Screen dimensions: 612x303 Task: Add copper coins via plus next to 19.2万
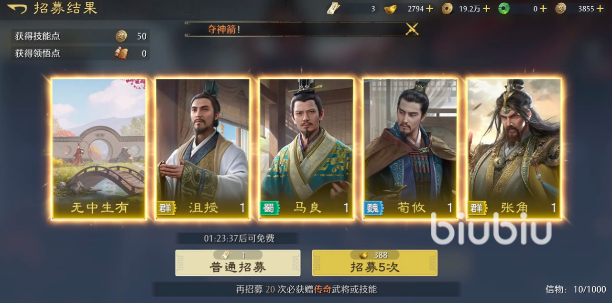click(486, 9)
